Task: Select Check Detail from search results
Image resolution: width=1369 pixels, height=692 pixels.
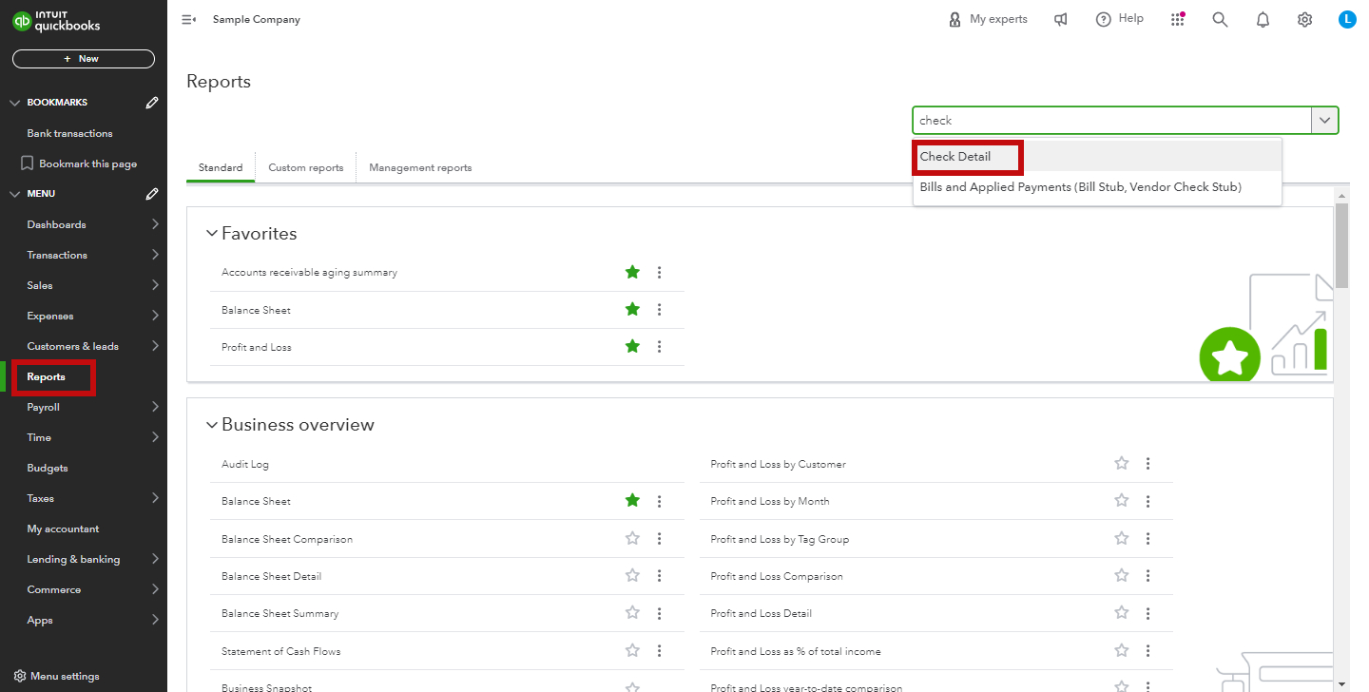Action: [1097, 157]
